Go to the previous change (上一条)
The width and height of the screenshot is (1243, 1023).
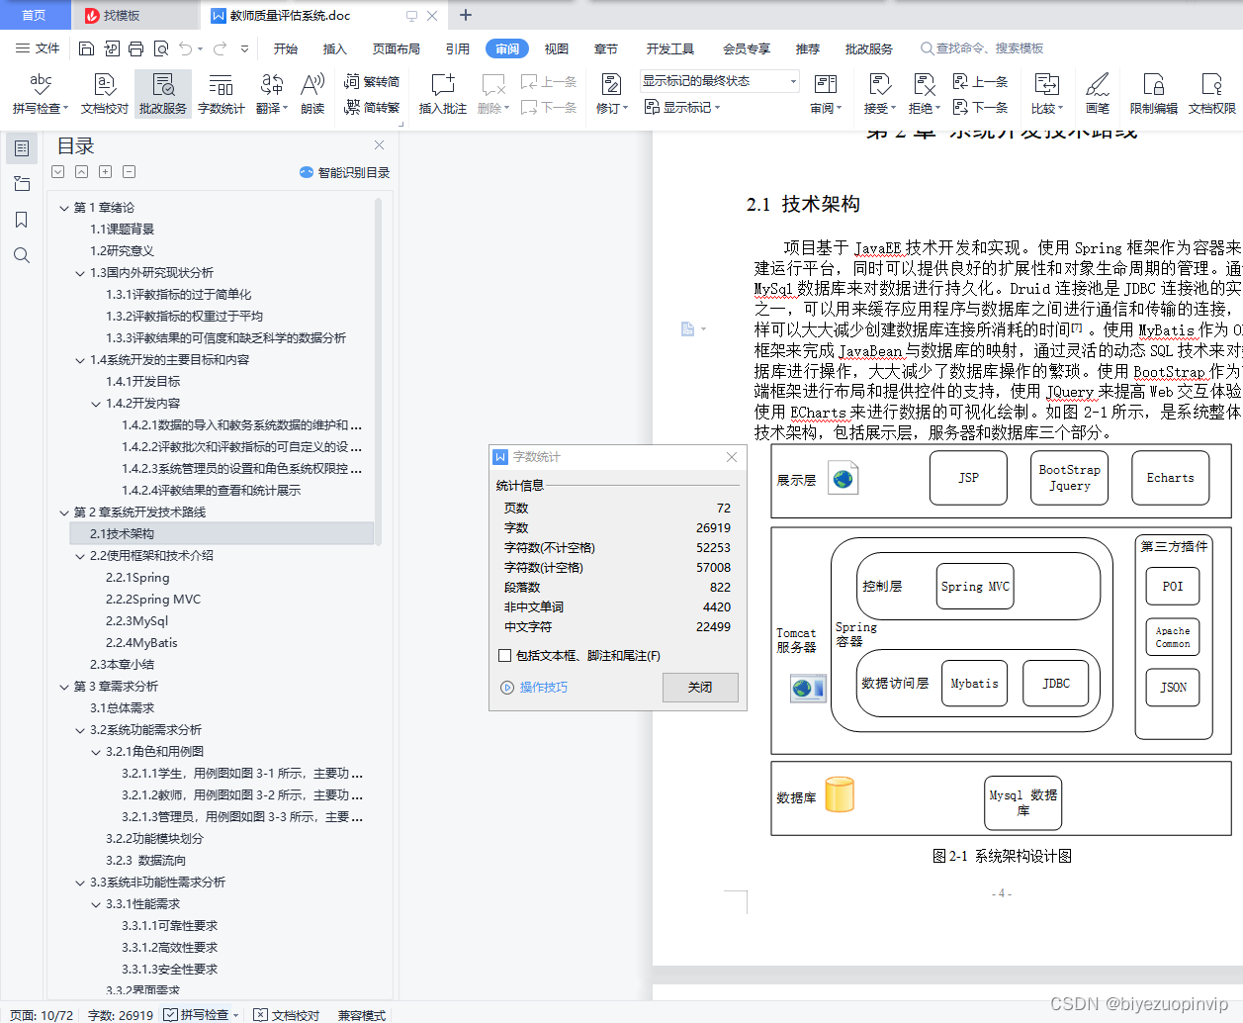point(980,81)
